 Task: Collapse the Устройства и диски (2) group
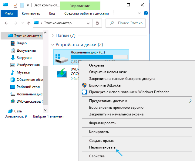point(52,44)
